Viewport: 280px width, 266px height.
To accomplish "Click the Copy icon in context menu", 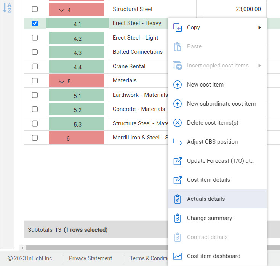I will (178, 27).
